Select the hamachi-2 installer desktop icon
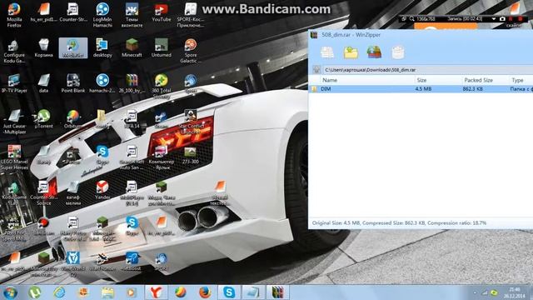 tap(102, 83)
